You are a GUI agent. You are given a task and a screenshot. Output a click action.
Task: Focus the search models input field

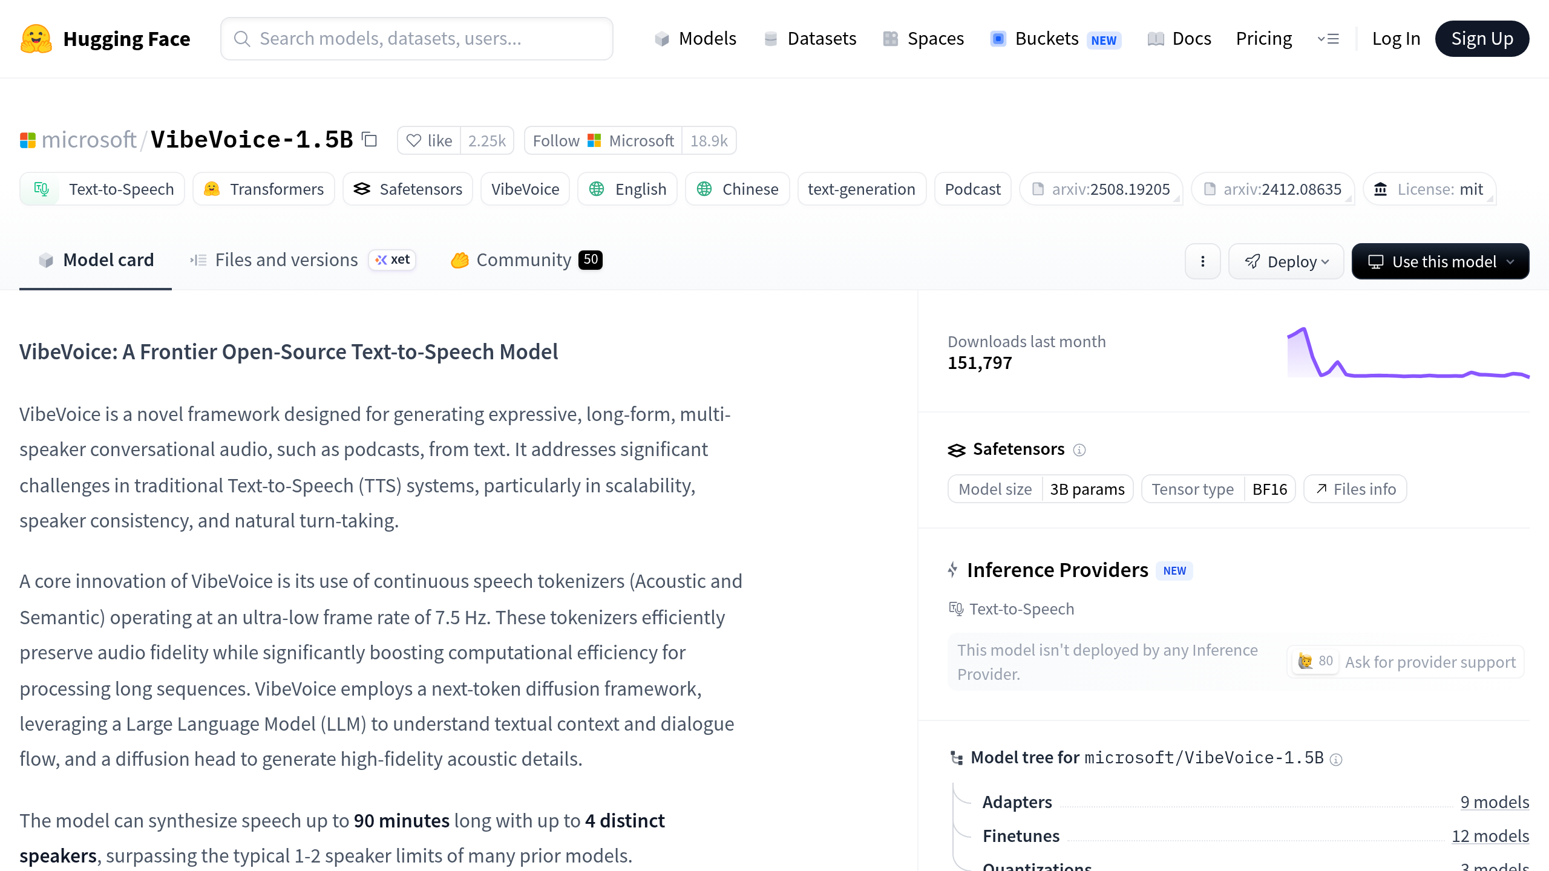point(416,39)
